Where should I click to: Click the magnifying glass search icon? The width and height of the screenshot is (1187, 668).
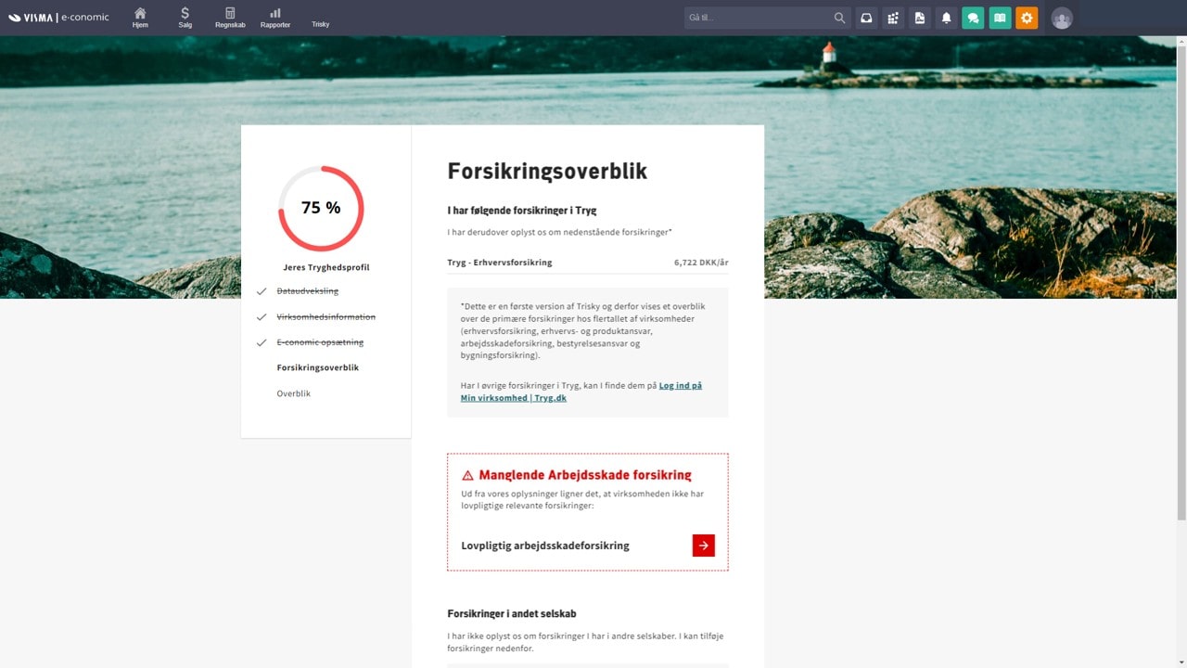point(839,18)
